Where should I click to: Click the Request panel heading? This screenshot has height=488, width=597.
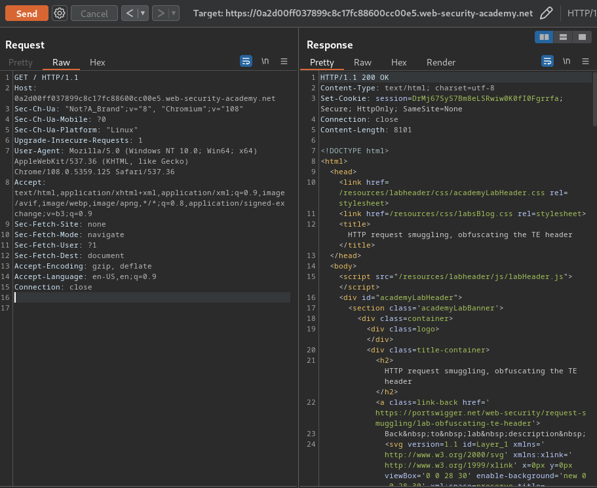coord(25,45)
